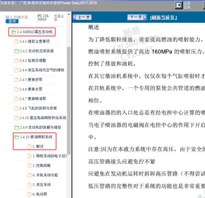The image size is (205, 198).
Task: Open 2.4.8 飞轮的拆卸与安装 page
Action: point(38,108)
